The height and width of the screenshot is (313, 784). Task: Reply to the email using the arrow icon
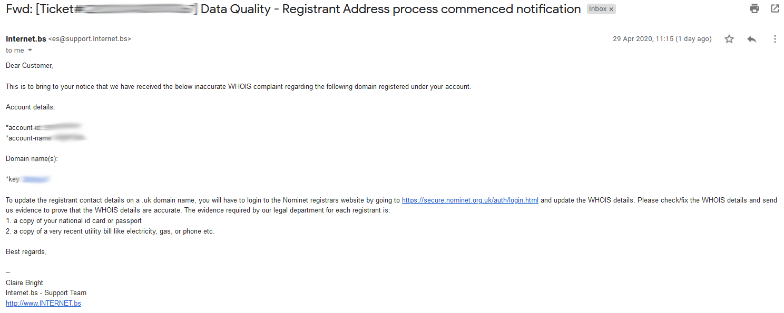752,39
